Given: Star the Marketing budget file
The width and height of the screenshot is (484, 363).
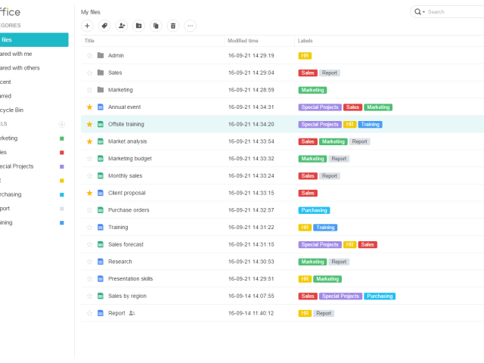Looking at the screenshot, I should 89,159.
